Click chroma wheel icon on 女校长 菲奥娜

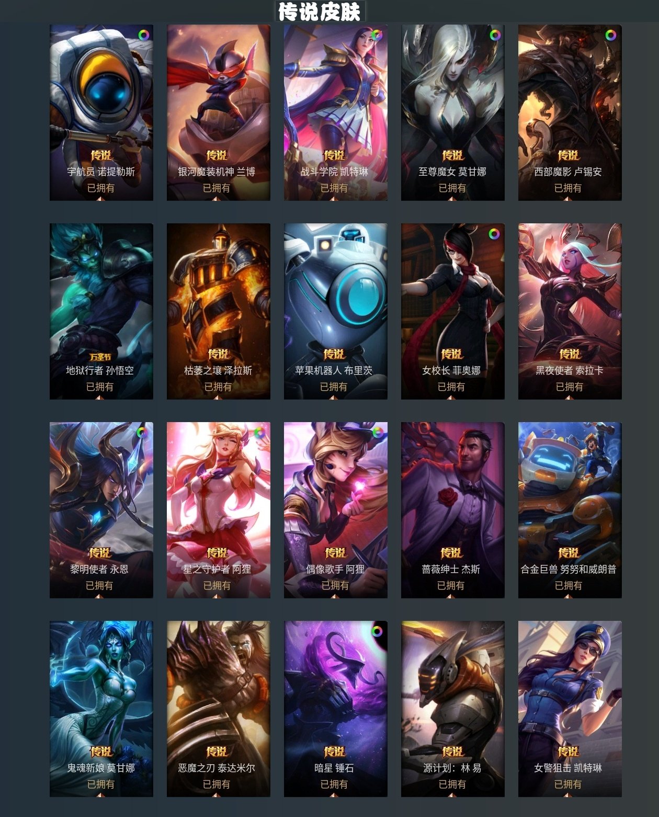pyautogui.click(x=494, y=234)
